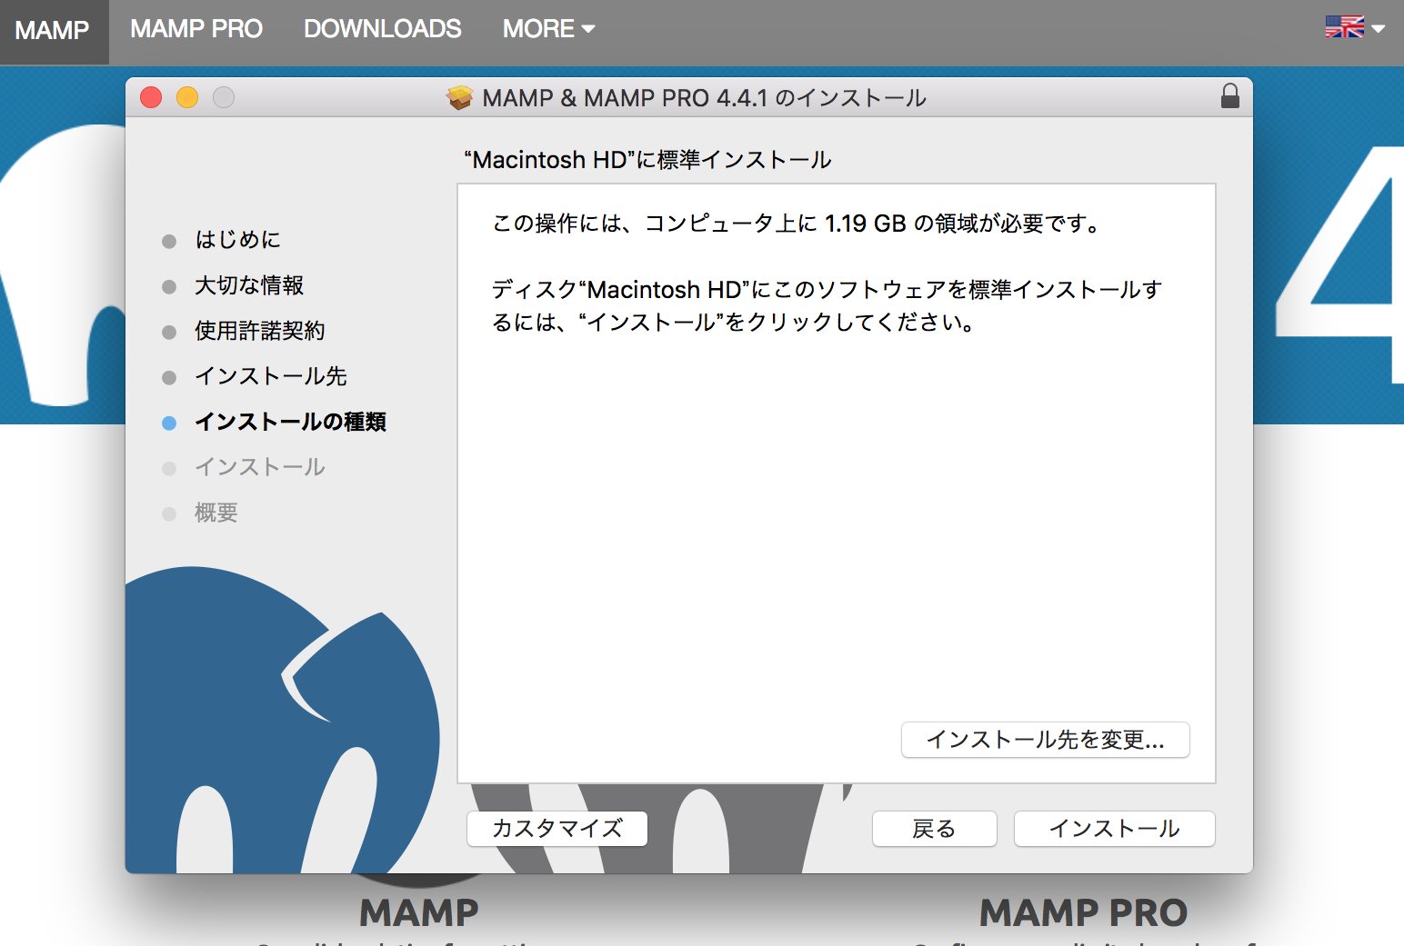Screen dimensions: 1404x946
Task: Click the lock icon in installer title bar
Action: (x=1229, y=96)
